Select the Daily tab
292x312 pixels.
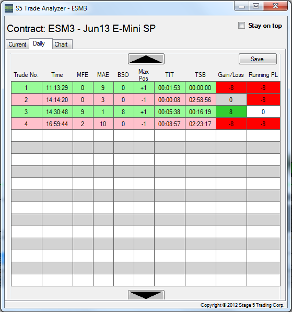coord(41,43)
